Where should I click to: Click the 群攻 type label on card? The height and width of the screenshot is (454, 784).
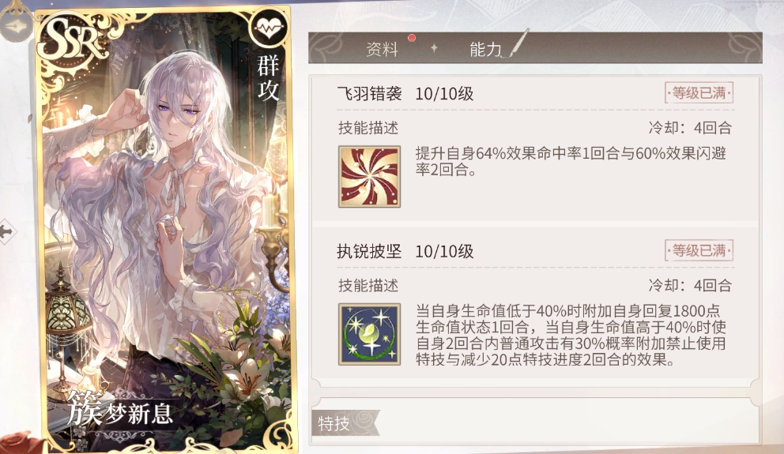(267, 78)
